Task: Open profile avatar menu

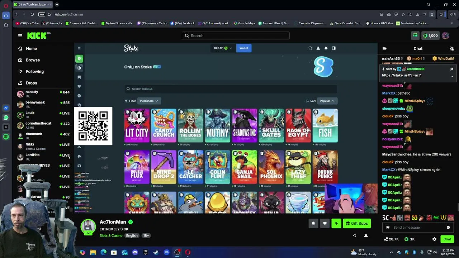Action: coord(445,35)
